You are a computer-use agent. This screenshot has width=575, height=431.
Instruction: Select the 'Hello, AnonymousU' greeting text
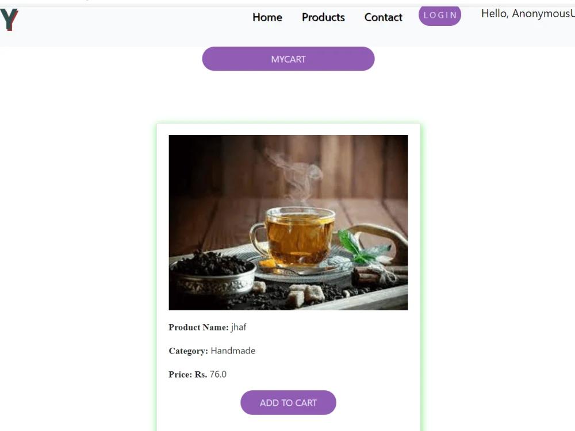528,14
